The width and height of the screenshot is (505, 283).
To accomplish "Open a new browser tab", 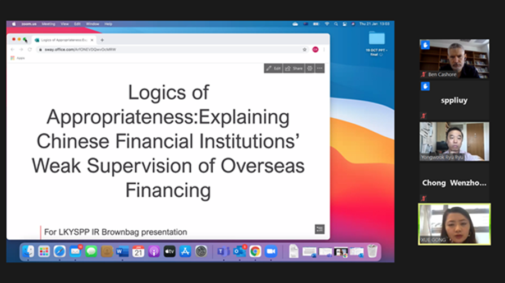I will click(x=102, y=40).
